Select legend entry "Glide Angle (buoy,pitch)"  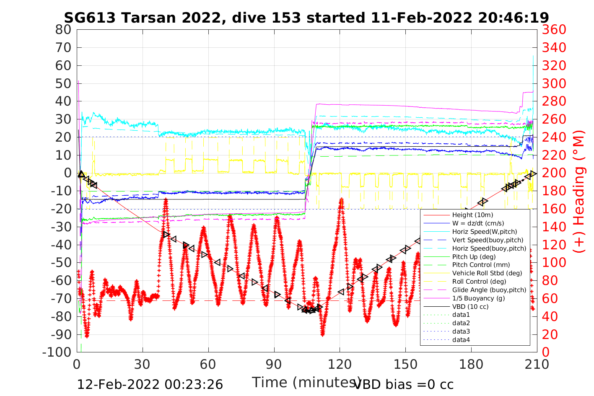click(489, 290)
